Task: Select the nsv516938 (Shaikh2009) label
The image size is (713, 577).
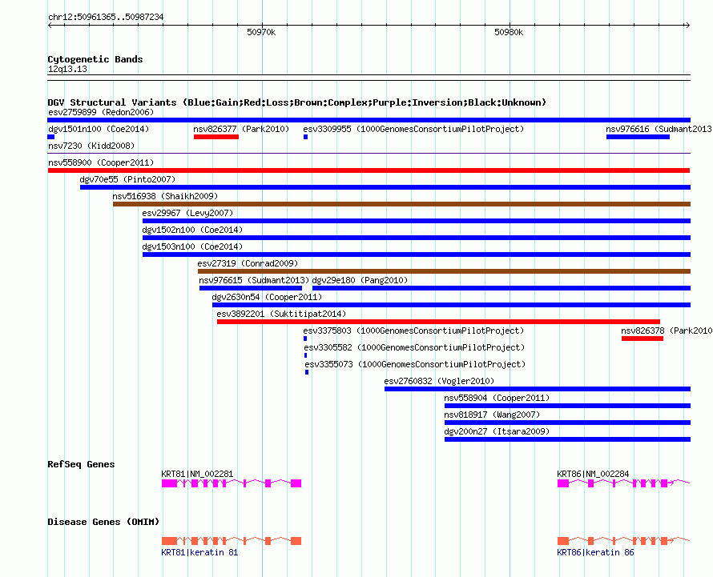Action: pyautogui.click(x=165, y=196)
